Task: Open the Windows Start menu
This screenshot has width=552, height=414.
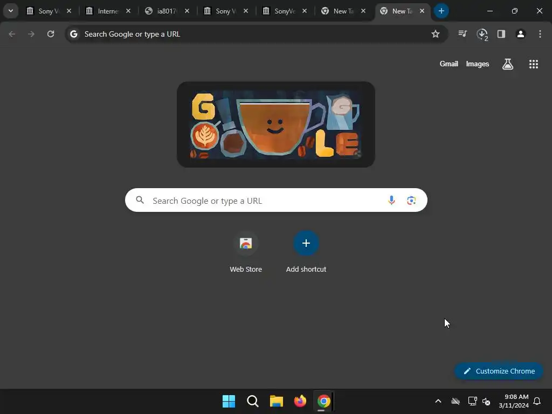Action: [x=229, y=401]
